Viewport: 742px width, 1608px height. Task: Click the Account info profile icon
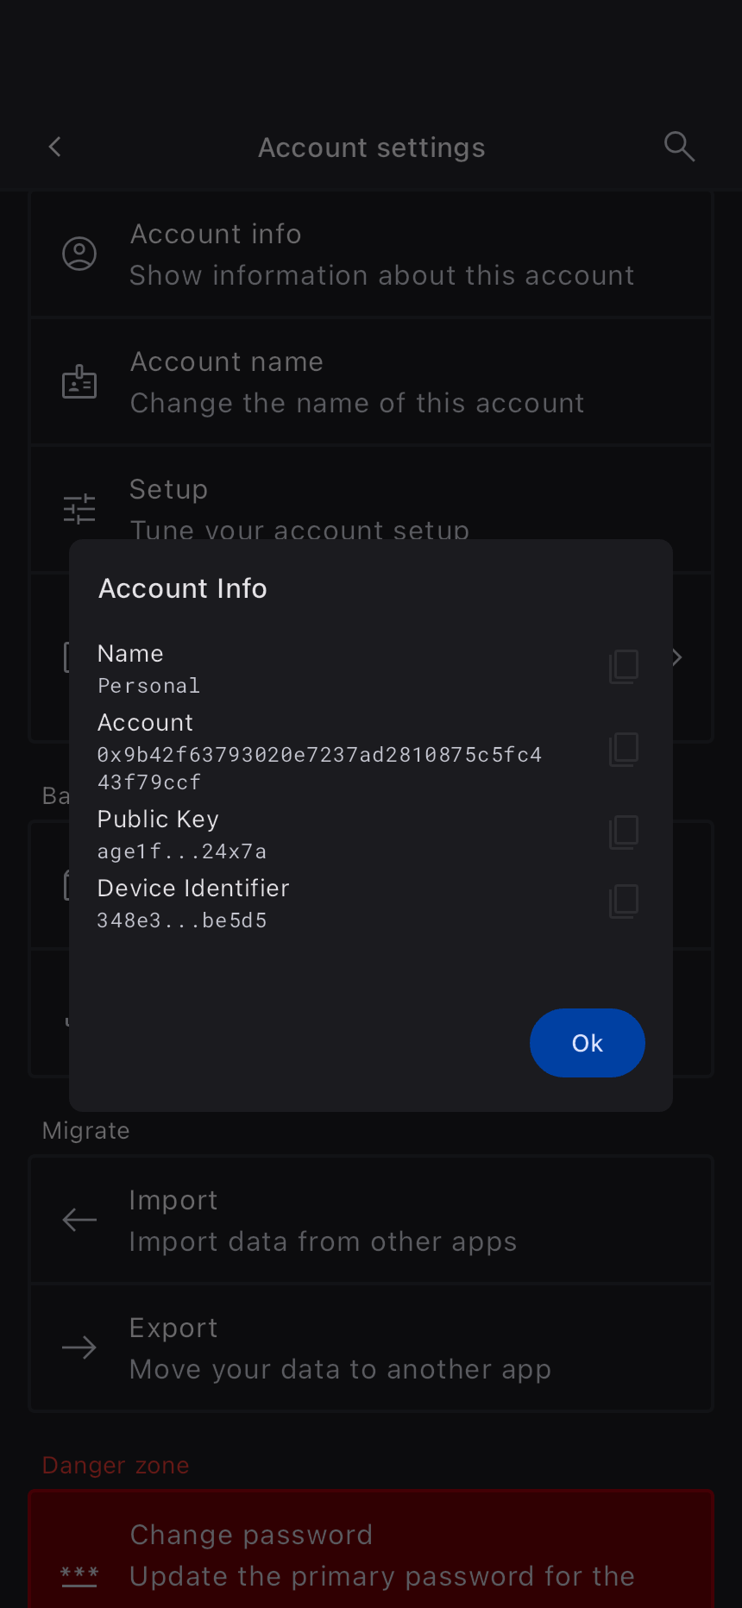(79, 254)
